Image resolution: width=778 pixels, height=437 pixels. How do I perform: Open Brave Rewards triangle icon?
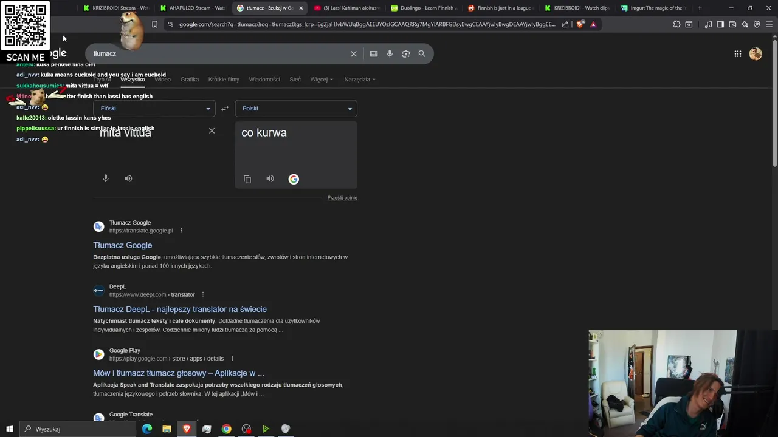coord(593,24)
